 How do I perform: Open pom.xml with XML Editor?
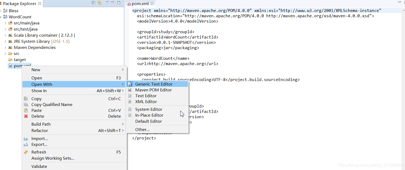[157, 101]
